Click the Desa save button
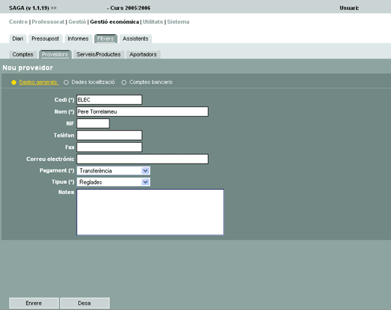The width and height of the screenshot is (391, 310). click(85, 303)
